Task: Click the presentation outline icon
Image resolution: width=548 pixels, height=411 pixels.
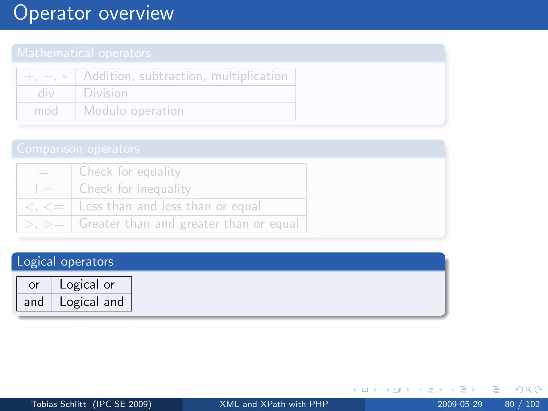Action: coord(496,390)
